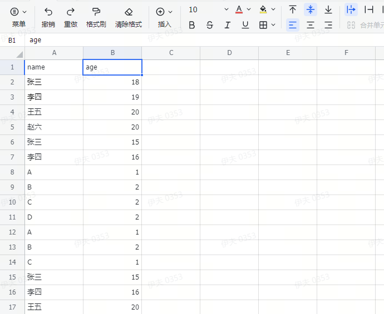Select column B header

112,53
